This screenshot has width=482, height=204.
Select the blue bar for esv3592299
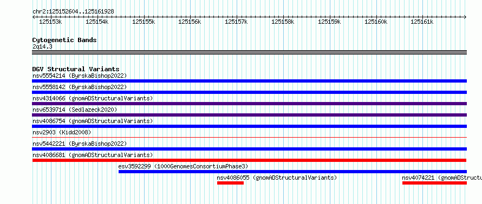[x=292, y=172]
